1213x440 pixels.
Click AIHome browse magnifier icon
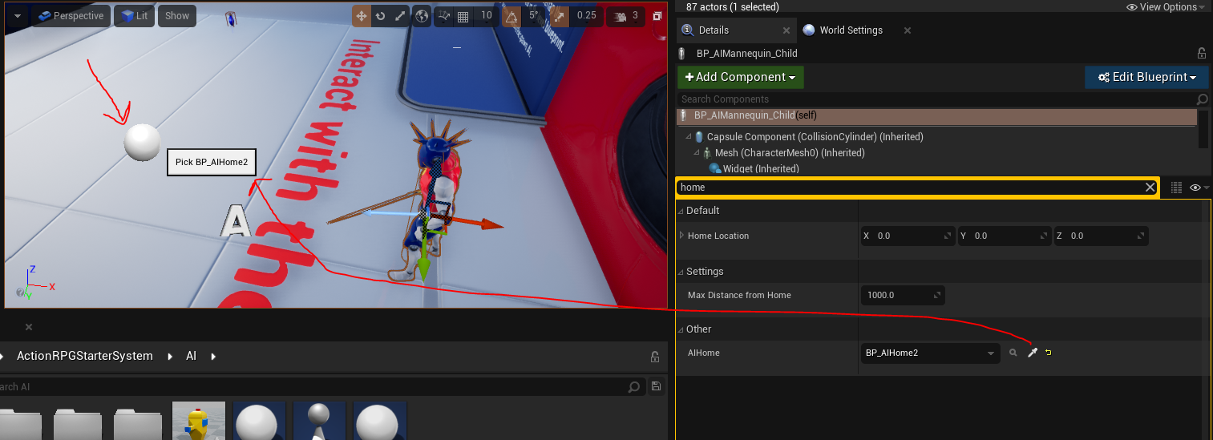1013,353
